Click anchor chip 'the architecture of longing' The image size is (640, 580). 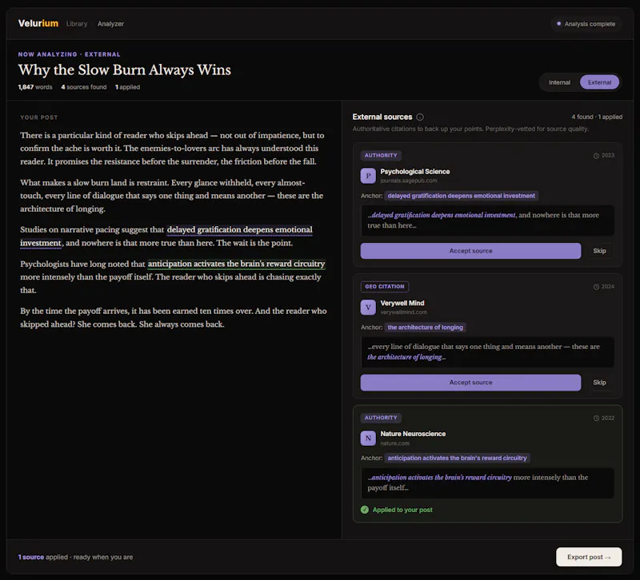[426, 328]
